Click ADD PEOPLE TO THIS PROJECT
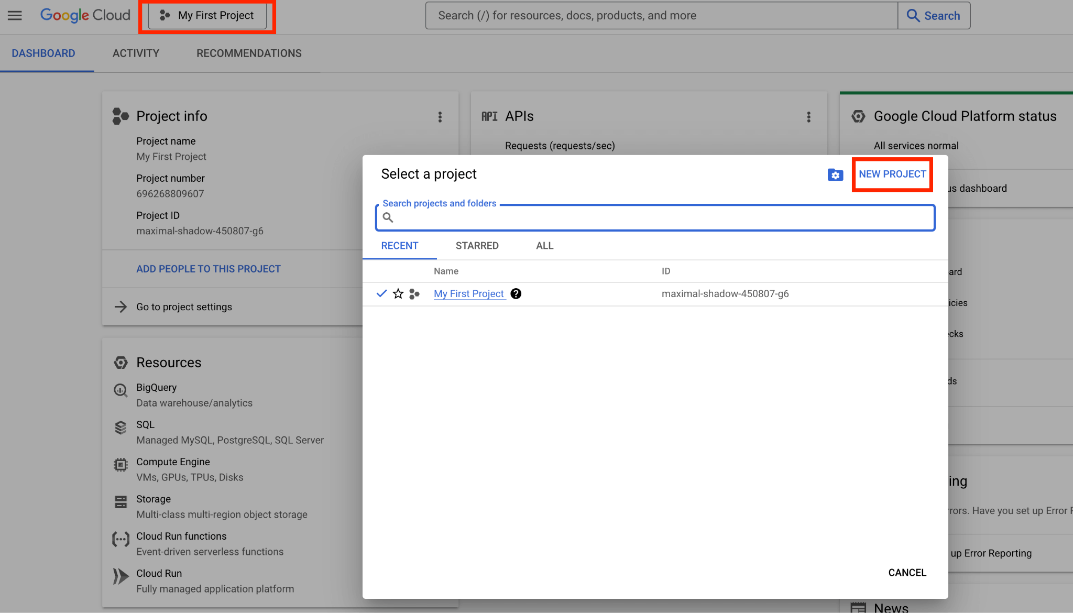Image resolution: width=1073 pixels, height=613 pixels. coord(209,269)
